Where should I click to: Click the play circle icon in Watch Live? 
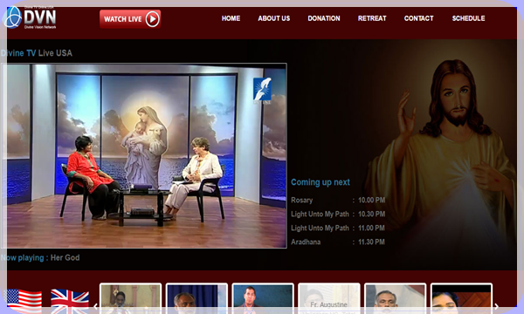tap(152, 19)
